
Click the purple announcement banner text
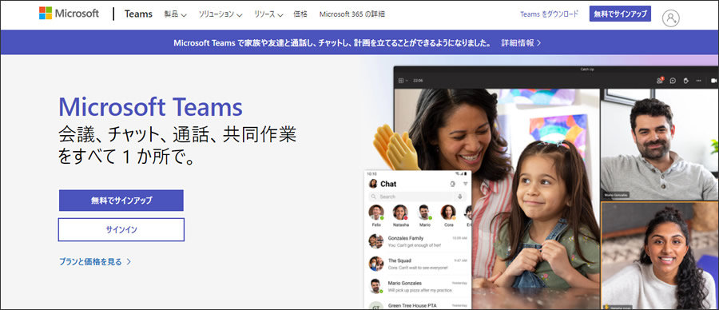pyautogui.click(x=332, y=42)
